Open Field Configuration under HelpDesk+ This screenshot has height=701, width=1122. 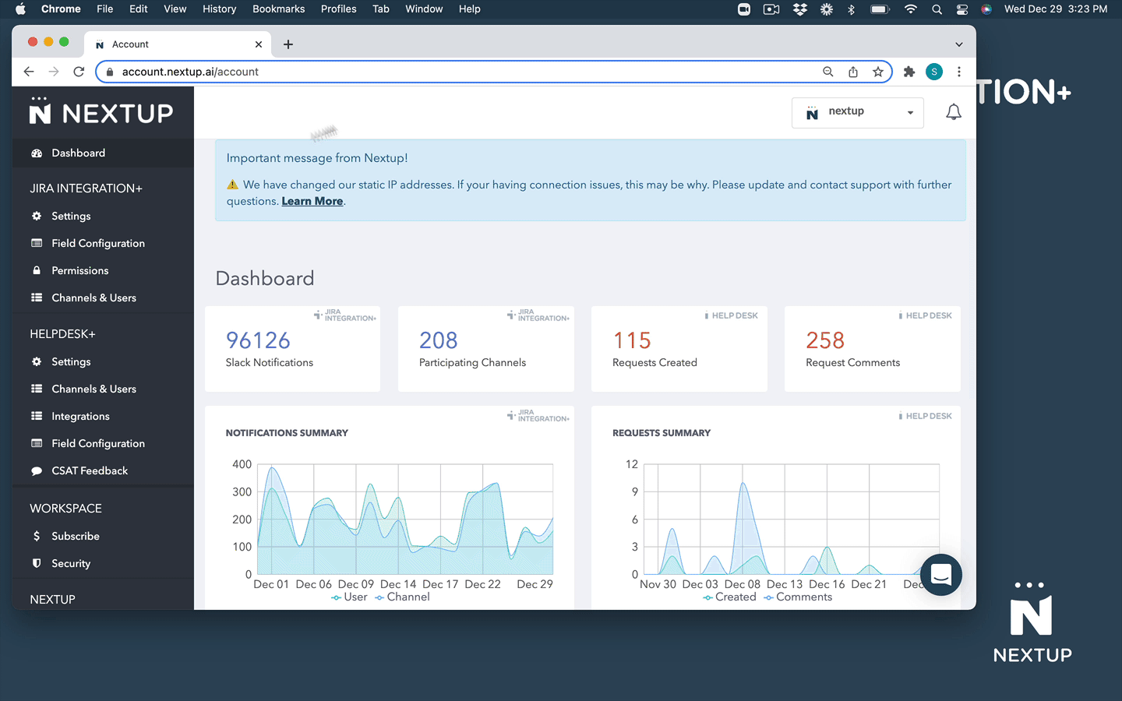[103, 443]
